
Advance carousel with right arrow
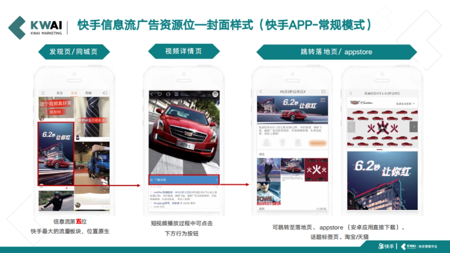coord(414,127)
